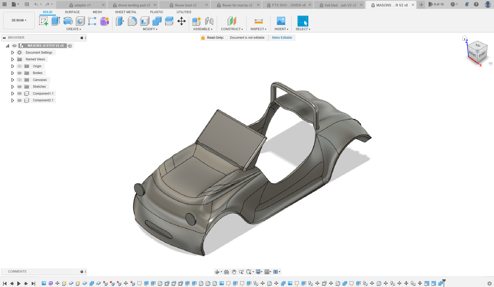Select the Revolve tool

tap(68, 21)
